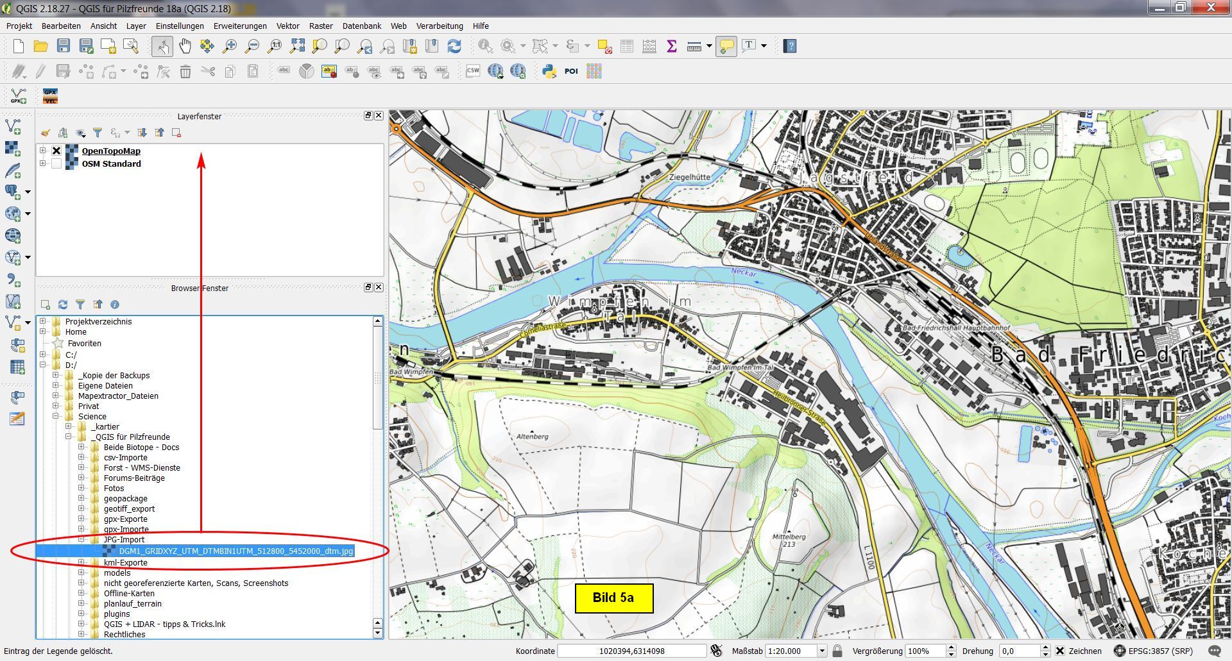Image resolution: width=1232 pixels, height=661 pixels.
Task: Click the Koordinate input field
Action: 631,651
